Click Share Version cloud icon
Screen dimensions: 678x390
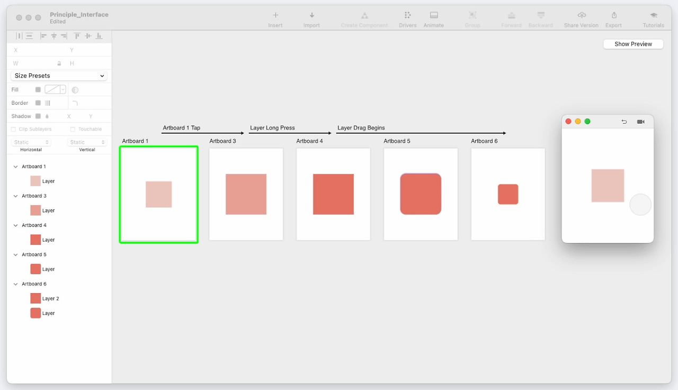click(x=582, y=15)
